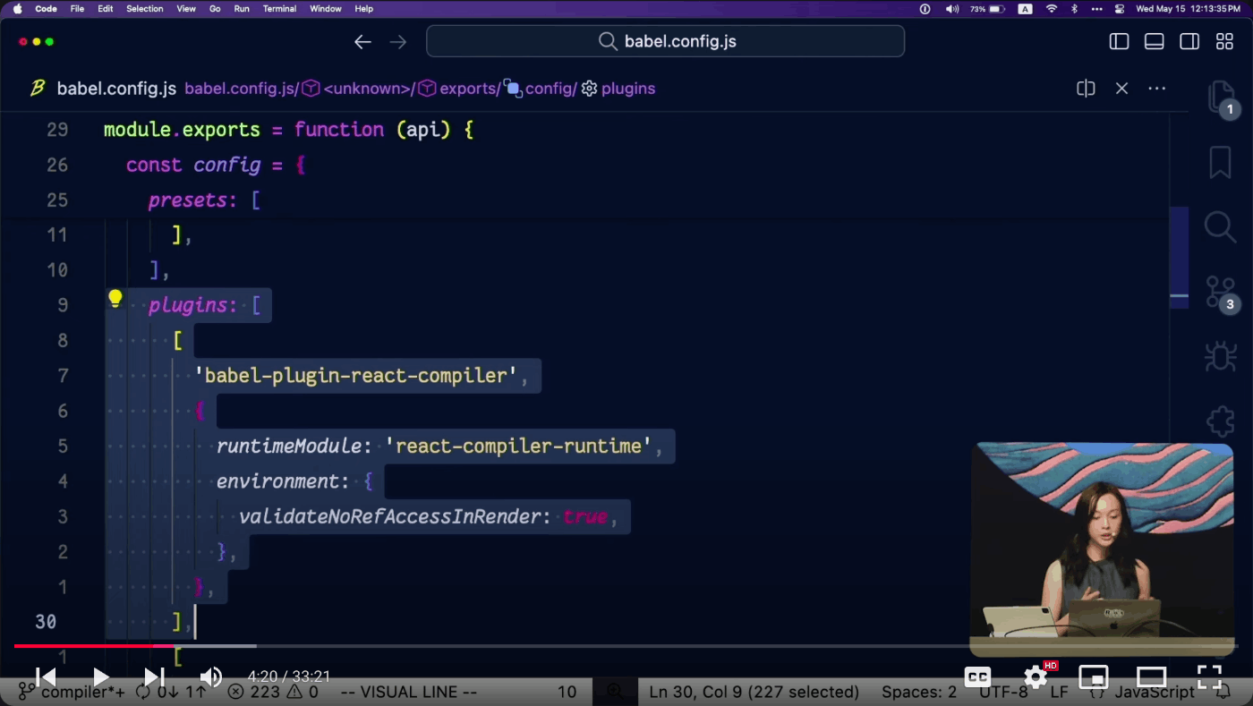
Task: Open the File menu
Action: click(x=77, y=9)
